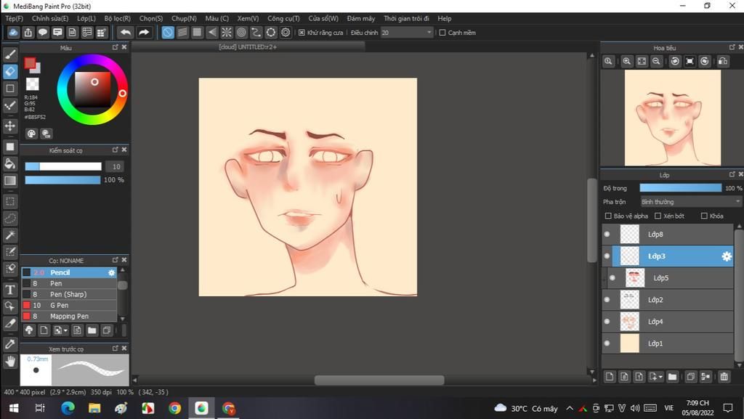
Task: Adjust layer Độ trong opacity slider
Action: click(680, 188)
